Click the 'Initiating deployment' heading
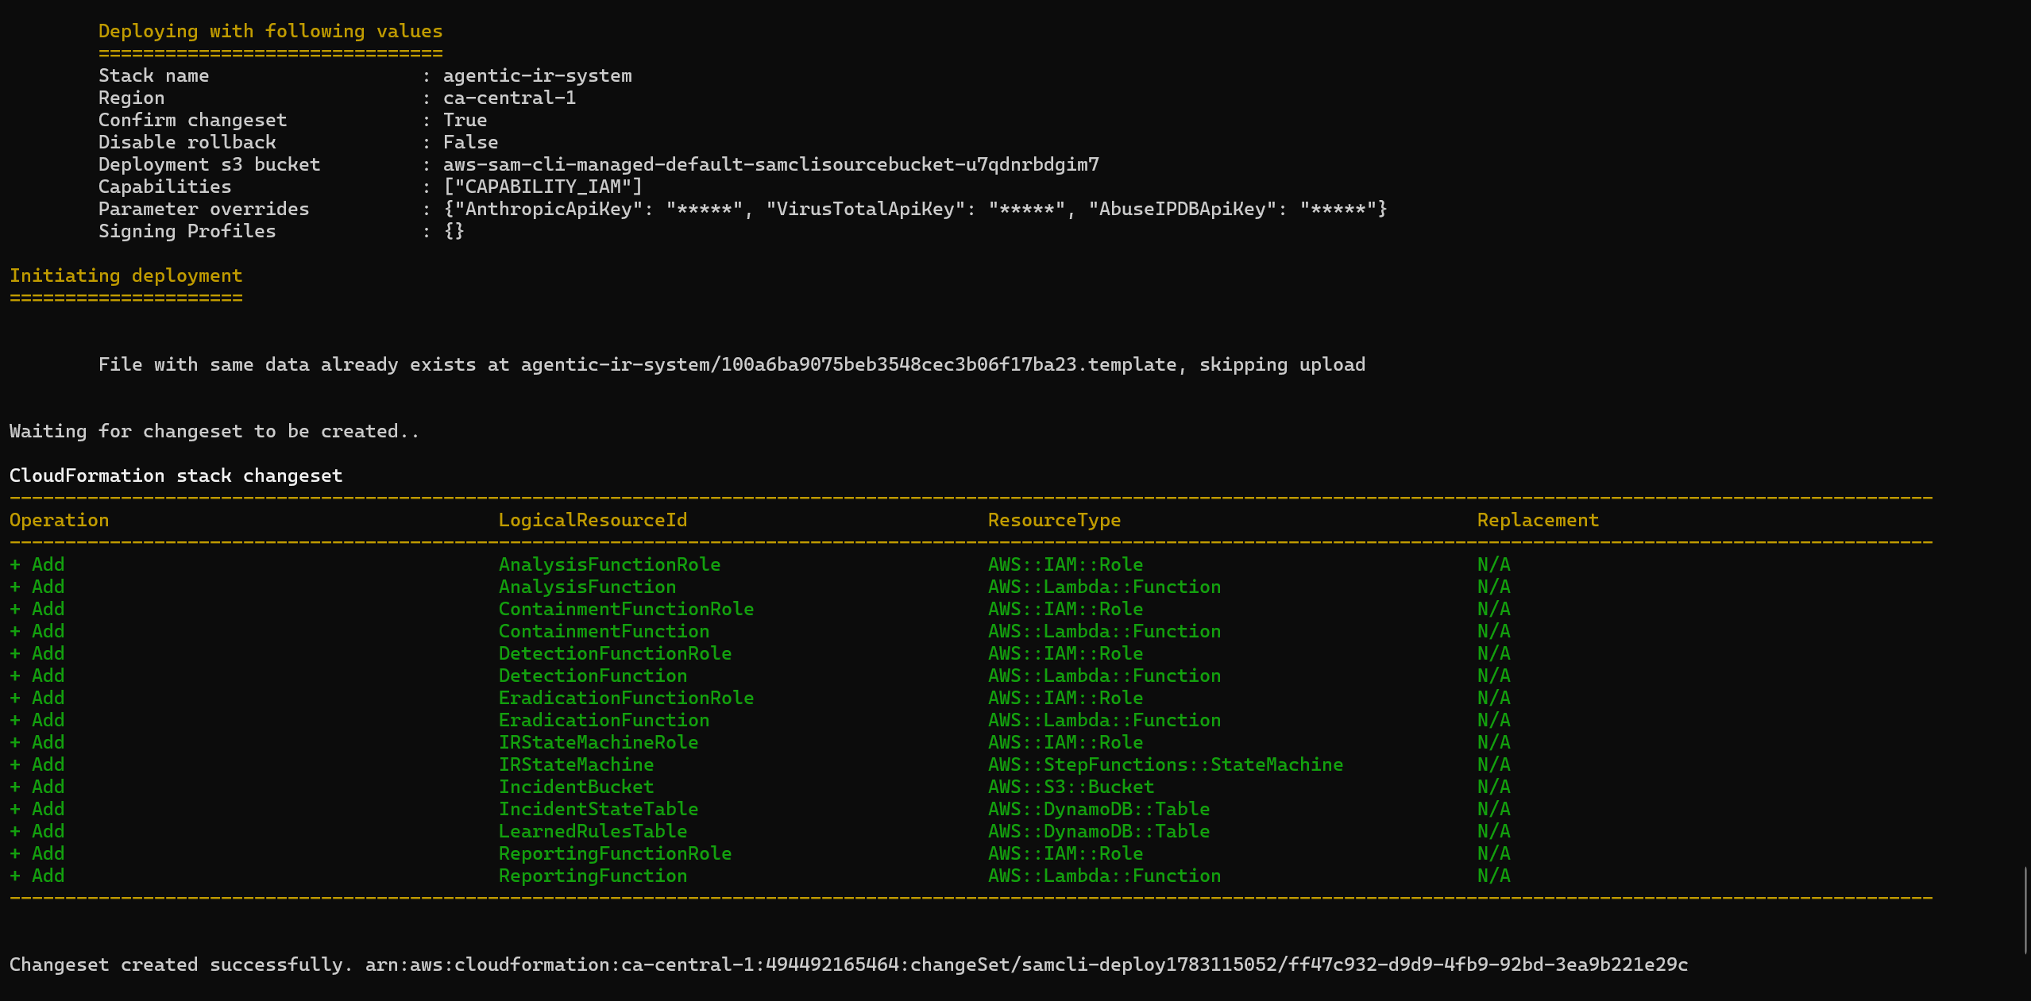 (x=125, y=275)
